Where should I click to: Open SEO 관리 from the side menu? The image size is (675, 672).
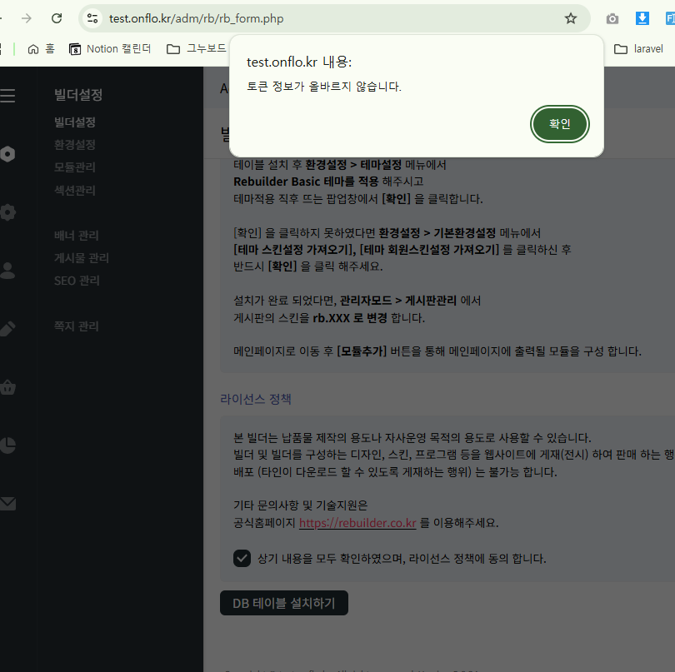tap(77, 281)
